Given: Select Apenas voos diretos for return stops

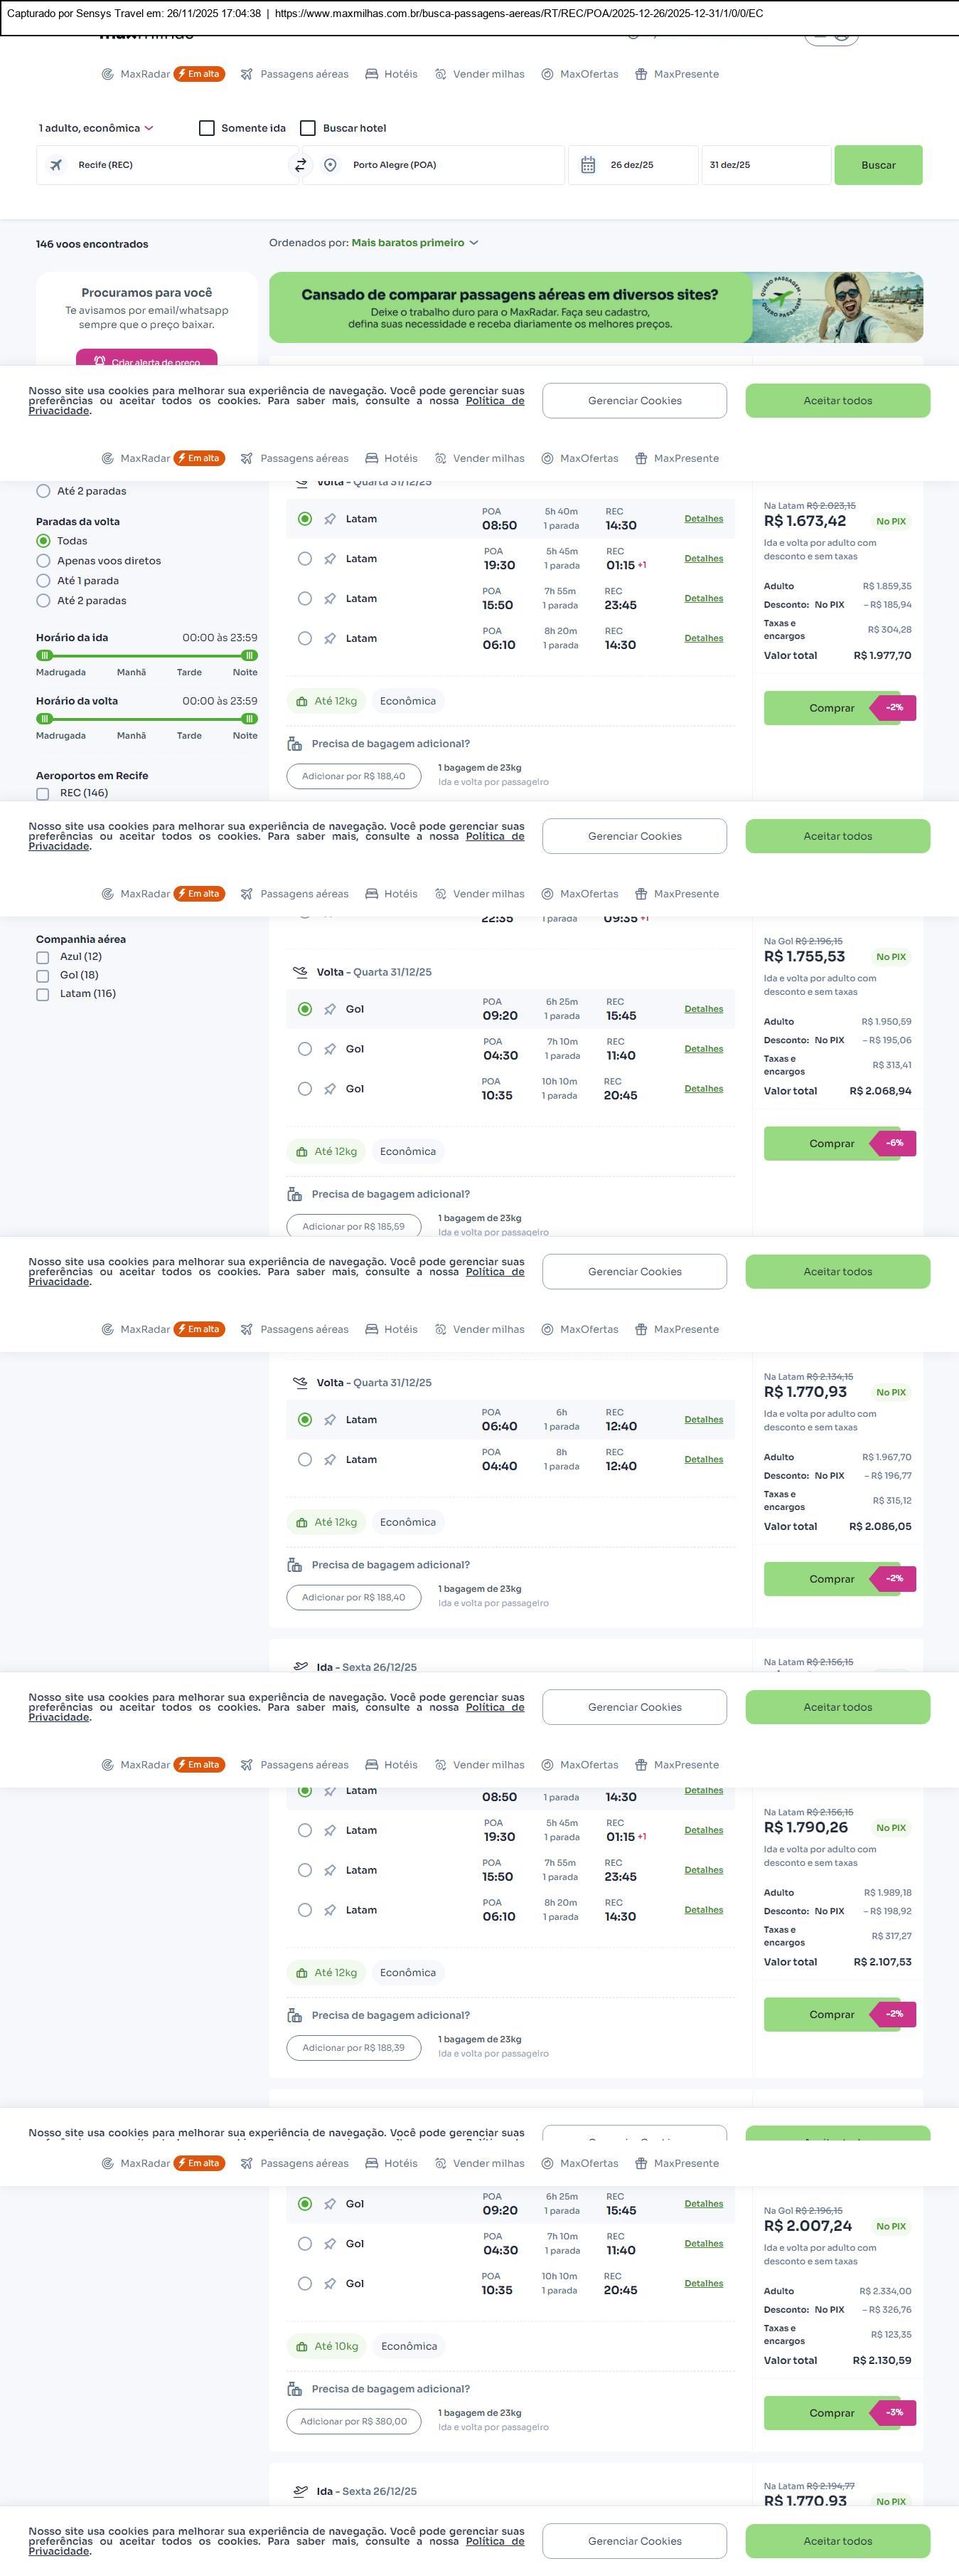Looking at the screenshot, I should click(x=43, y=561).
